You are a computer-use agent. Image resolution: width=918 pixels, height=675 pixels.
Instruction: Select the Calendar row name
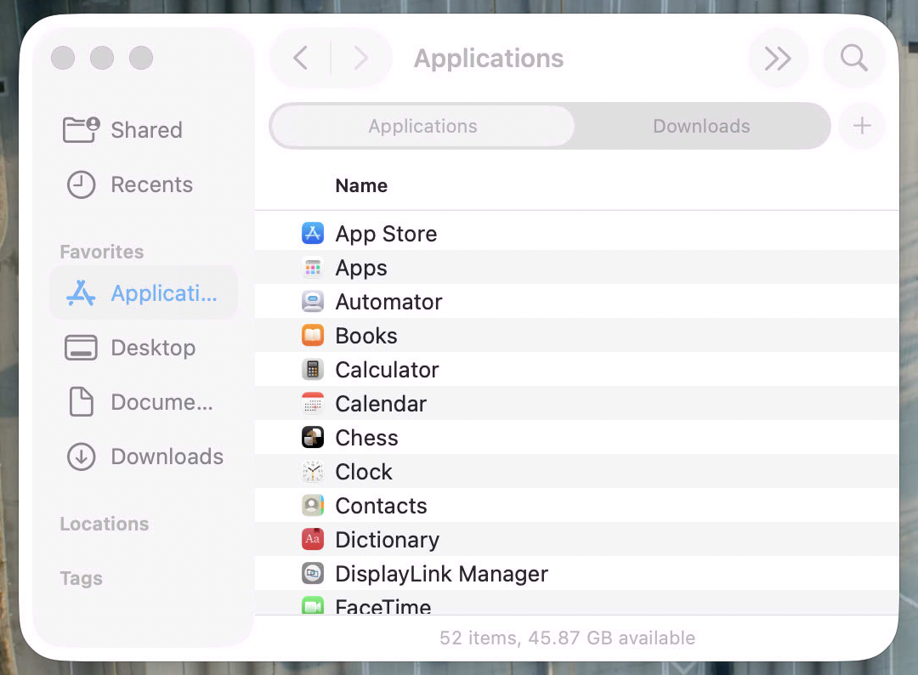381,404
